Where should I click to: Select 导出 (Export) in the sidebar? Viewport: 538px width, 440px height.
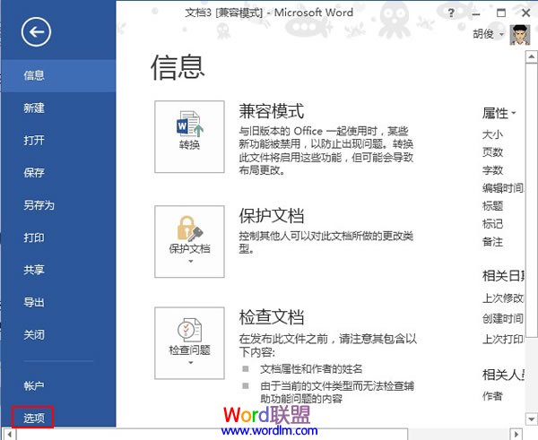[x=35, y=303]
